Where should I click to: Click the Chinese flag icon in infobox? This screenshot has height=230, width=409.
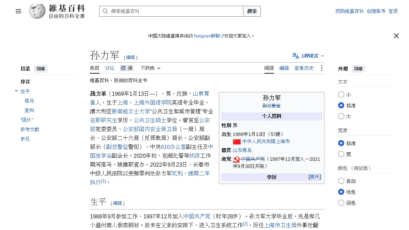click(237, 142)
